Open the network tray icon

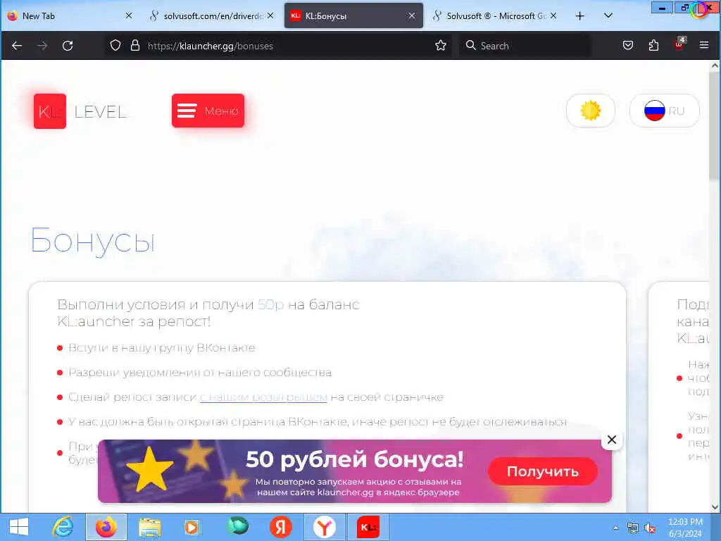633,528
